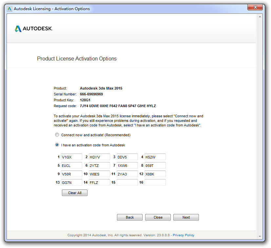Image resolution: width=271 pixels, height=248 pixels.
Task: Click activation code field 4 with HS2W
Action: point(155,157)
